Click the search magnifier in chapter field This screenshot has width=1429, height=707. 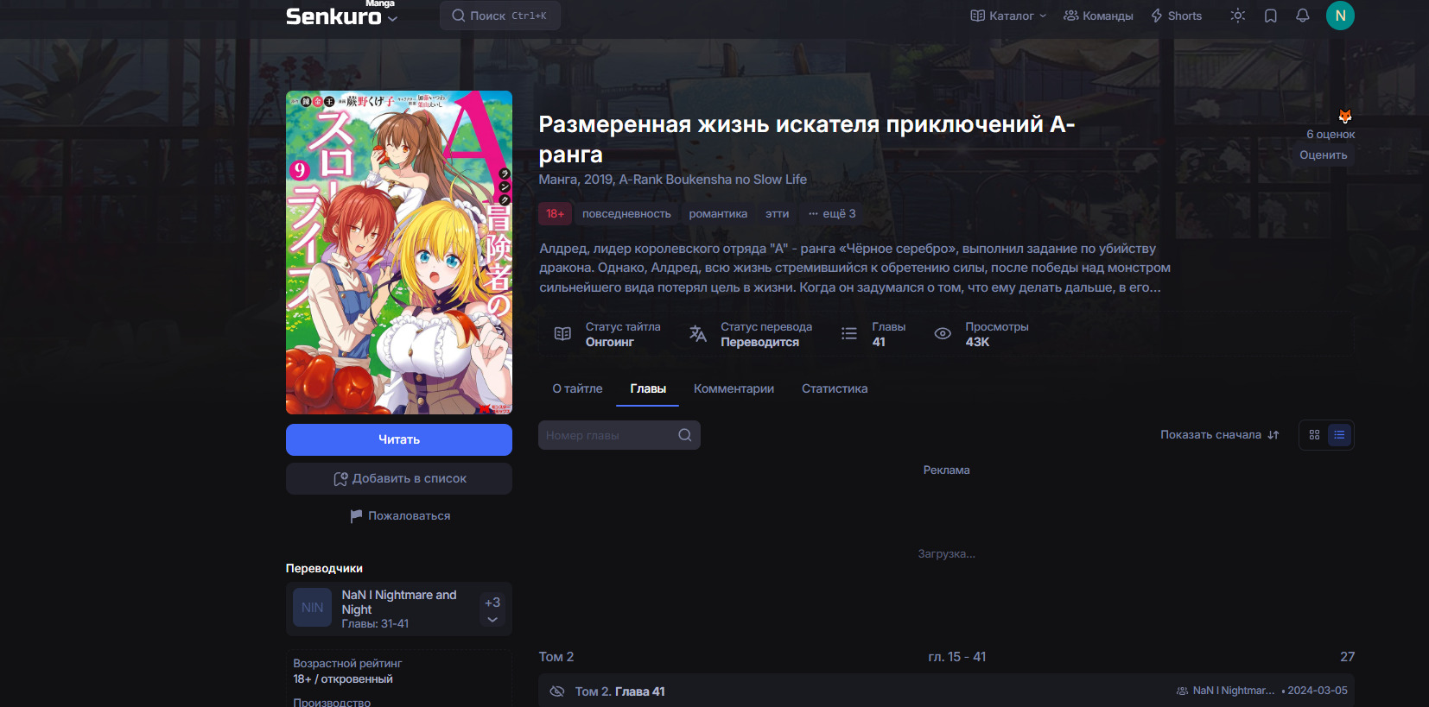pyautogui.click(x=684, y=435)
